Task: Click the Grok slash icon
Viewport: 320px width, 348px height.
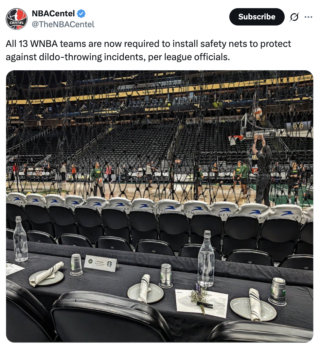Action: (x=294, y=17)
